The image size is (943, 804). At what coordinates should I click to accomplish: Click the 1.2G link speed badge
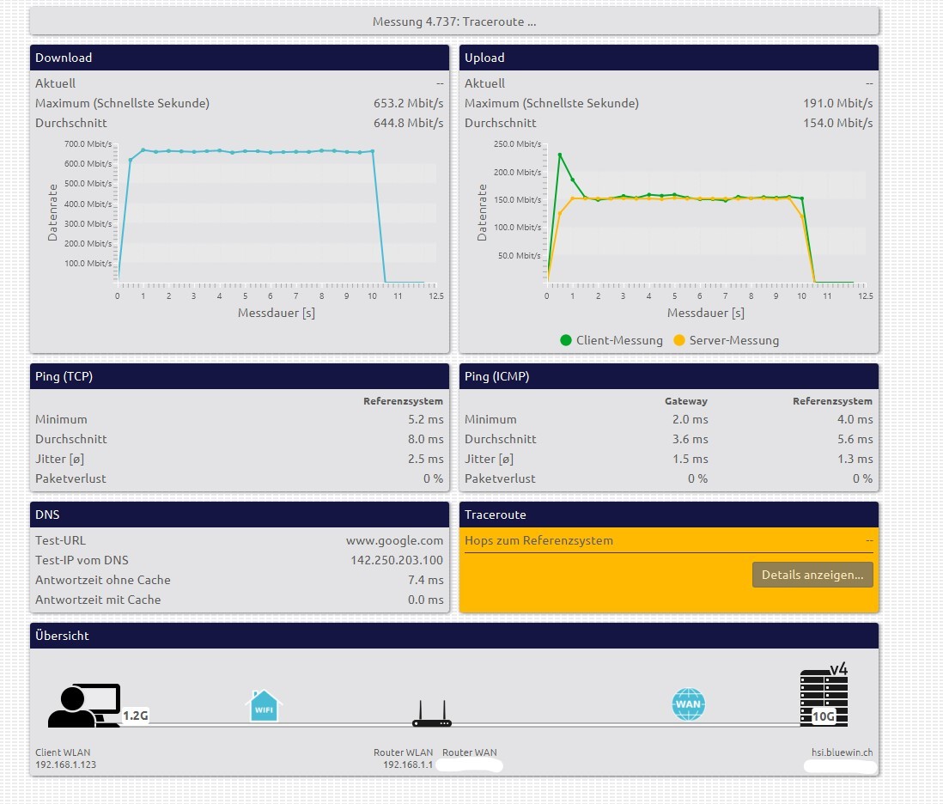(x=136, y=715)
